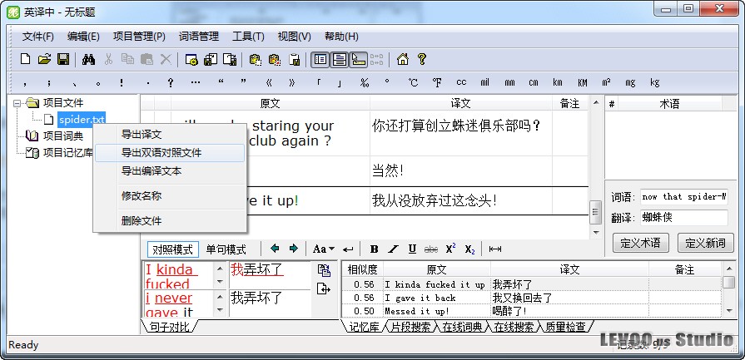Toggle the left panel layout view icon
The image size is (745, 360).
(x=320, y=59)
